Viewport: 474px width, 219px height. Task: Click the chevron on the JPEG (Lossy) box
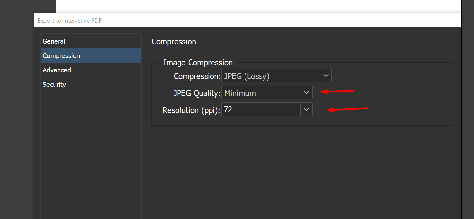point(326,76)
